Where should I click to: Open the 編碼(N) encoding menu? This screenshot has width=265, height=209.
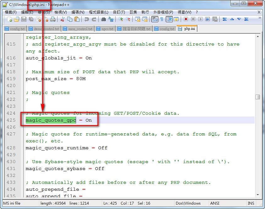coord(78,12)
